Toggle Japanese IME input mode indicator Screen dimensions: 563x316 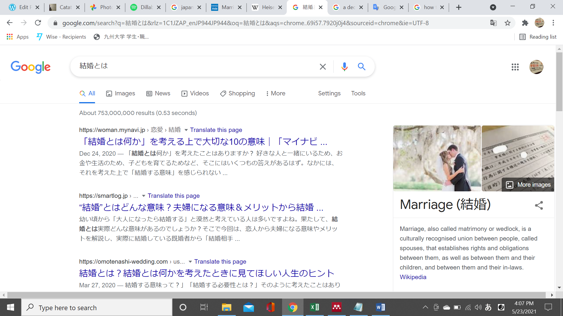click(488, 307)
